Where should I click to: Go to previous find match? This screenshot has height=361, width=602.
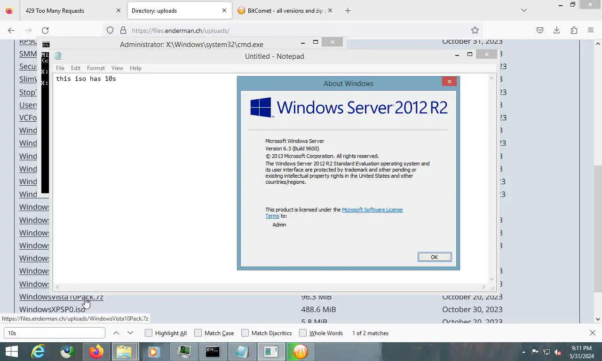click(x=116, y=333)
